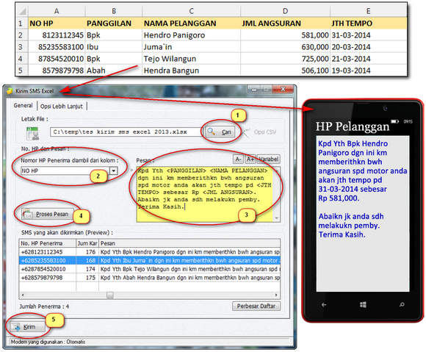Click Excel cell Hendro Panigoro

click(191, 35)
